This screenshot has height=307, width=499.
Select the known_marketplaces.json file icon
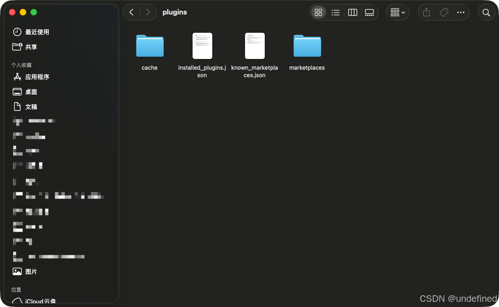tap(254, 46)
